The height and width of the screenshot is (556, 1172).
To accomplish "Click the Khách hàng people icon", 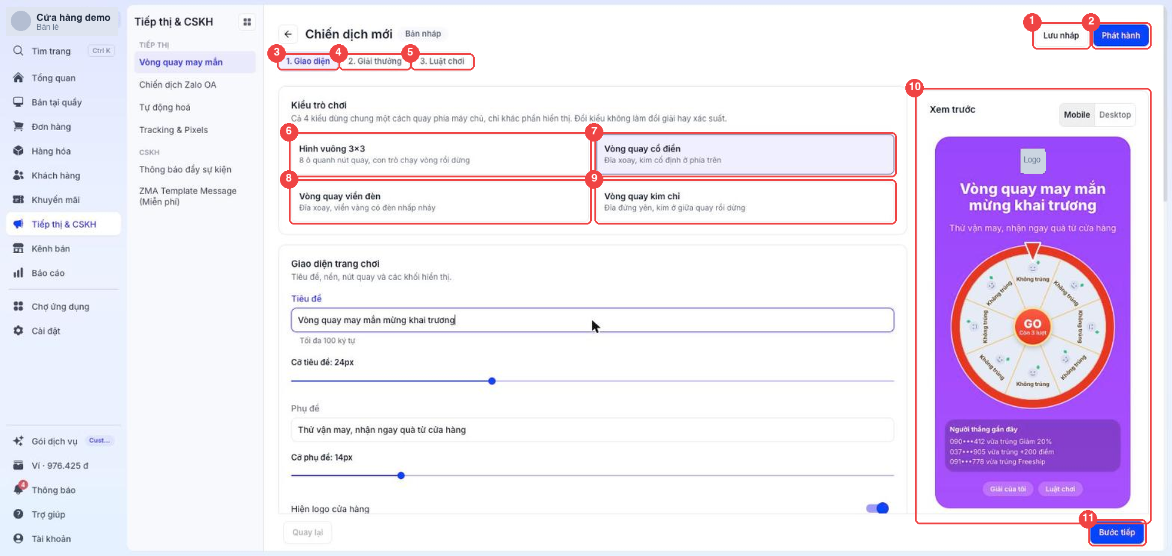I will pyautogui.click(x=19, y=176).
